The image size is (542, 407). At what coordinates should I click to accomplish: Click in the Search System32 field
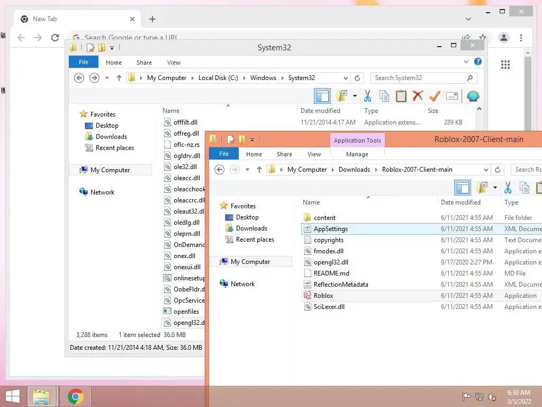(424, 78)
